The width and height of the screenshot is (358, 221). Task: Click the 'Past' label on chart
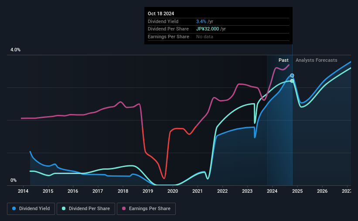click(283, 60)
